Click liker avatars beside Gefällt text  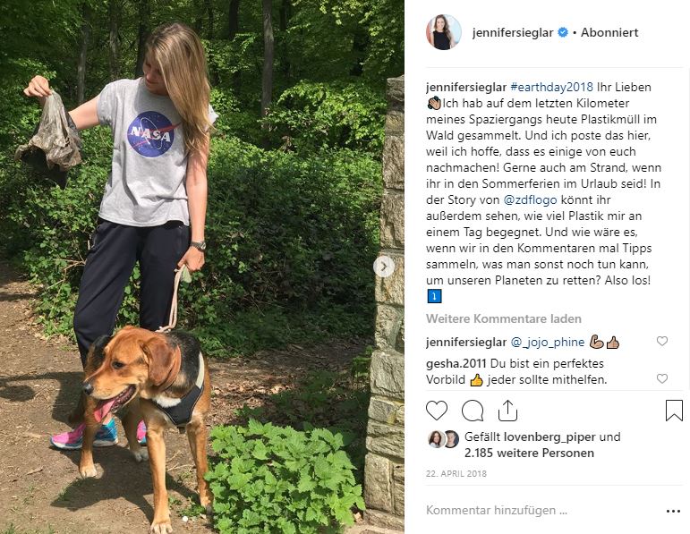pyautogui.click(x=444, y=439)
